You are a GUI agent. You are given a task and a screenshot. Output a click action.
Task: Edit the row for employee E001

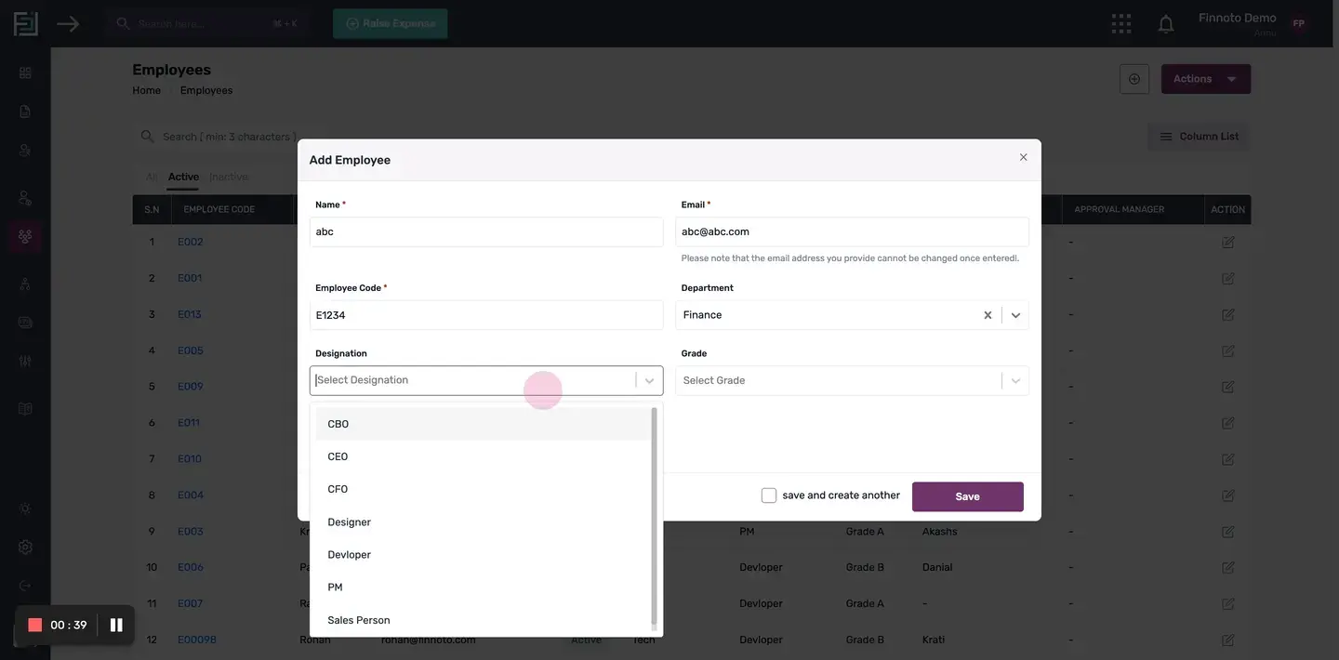click(x=1227, y=278)
